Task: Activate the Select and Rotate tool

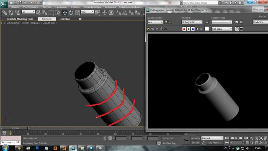Action: [x=71, y=13]
